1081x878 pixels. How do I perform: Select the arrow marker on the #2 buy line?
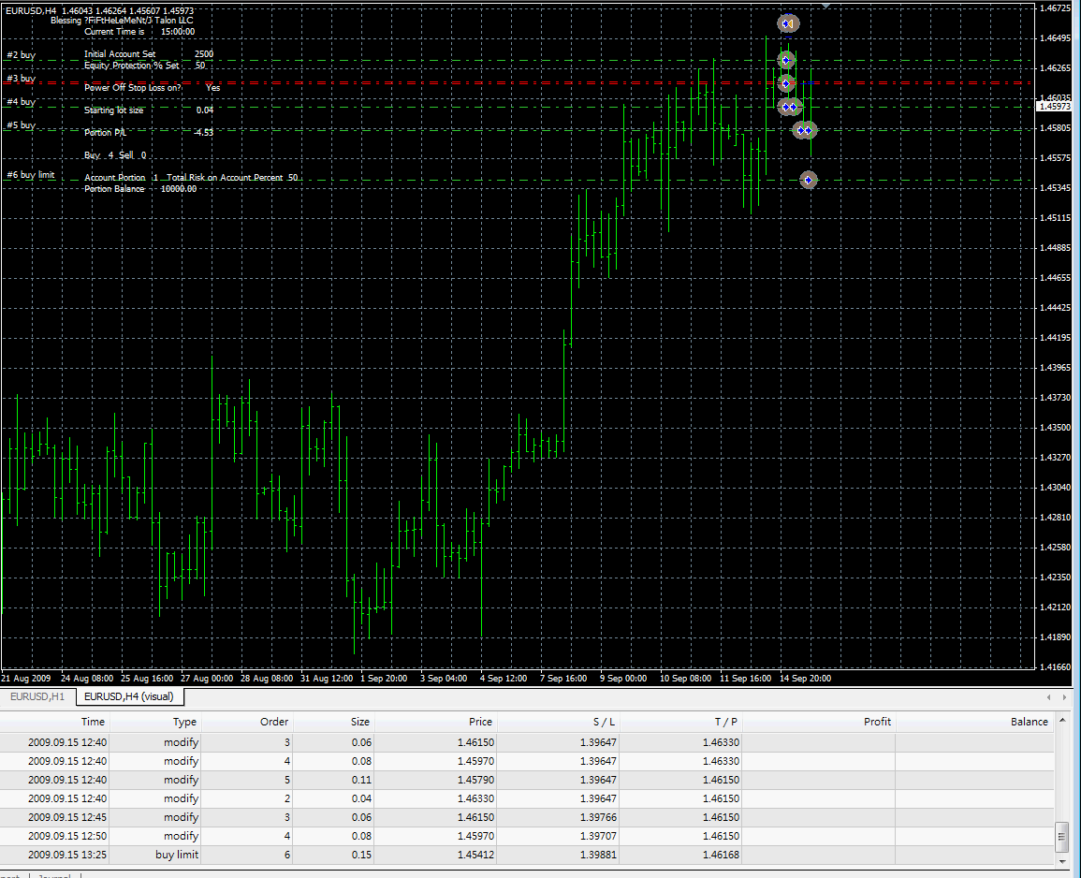click(786, 60)
